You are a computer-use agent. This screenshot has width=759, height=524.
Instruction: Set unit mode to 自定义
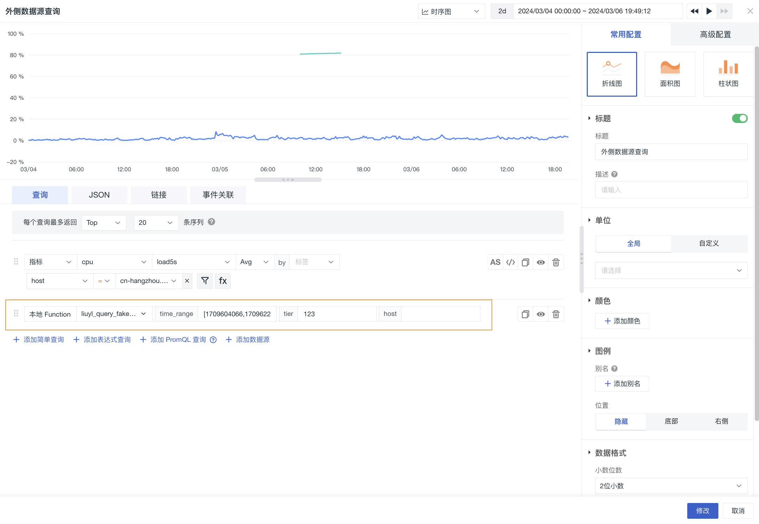pos(709,243)
